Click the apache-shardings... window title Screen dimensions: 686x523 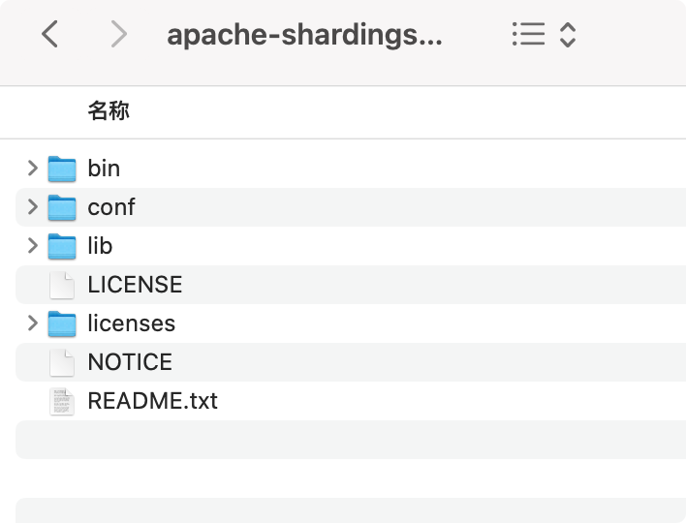[x=304, y=35]
